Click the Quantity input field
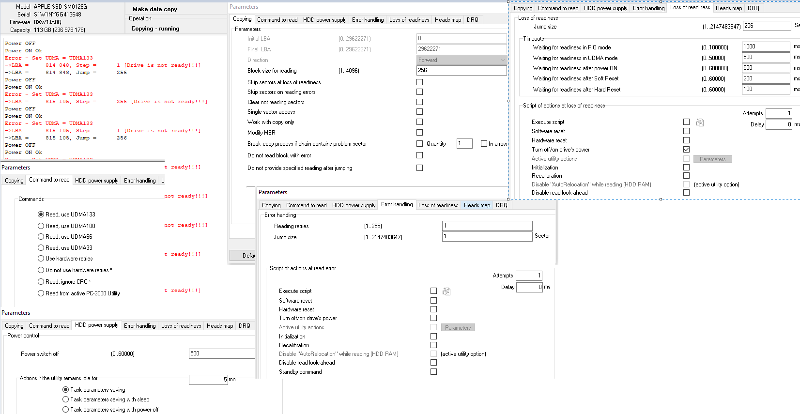Image resolution: width=800 pixels, height=414 pixels. [464, 143]
